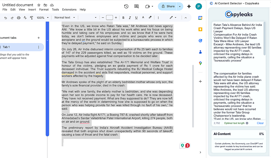
Task: Open Grammarly suggestions badge
Action: tap(185, 146)
